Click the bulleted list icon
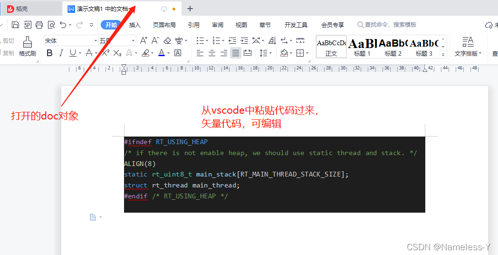Viewport: 498px width, 255px height. click(x=200, y=40)
